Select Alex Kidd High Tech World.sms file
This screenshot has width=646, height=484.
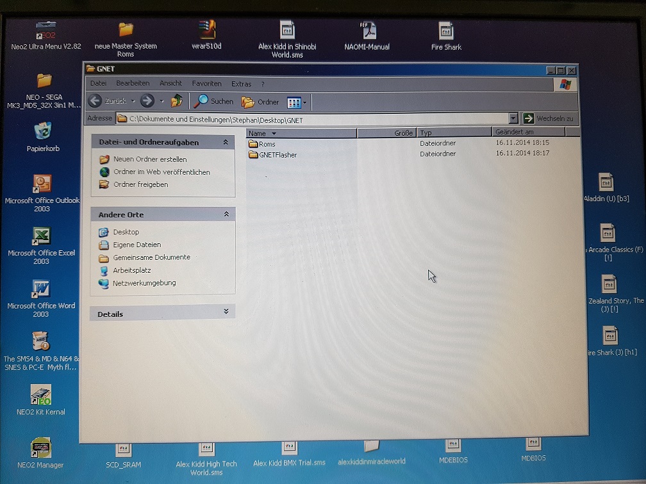pos(206,459)
